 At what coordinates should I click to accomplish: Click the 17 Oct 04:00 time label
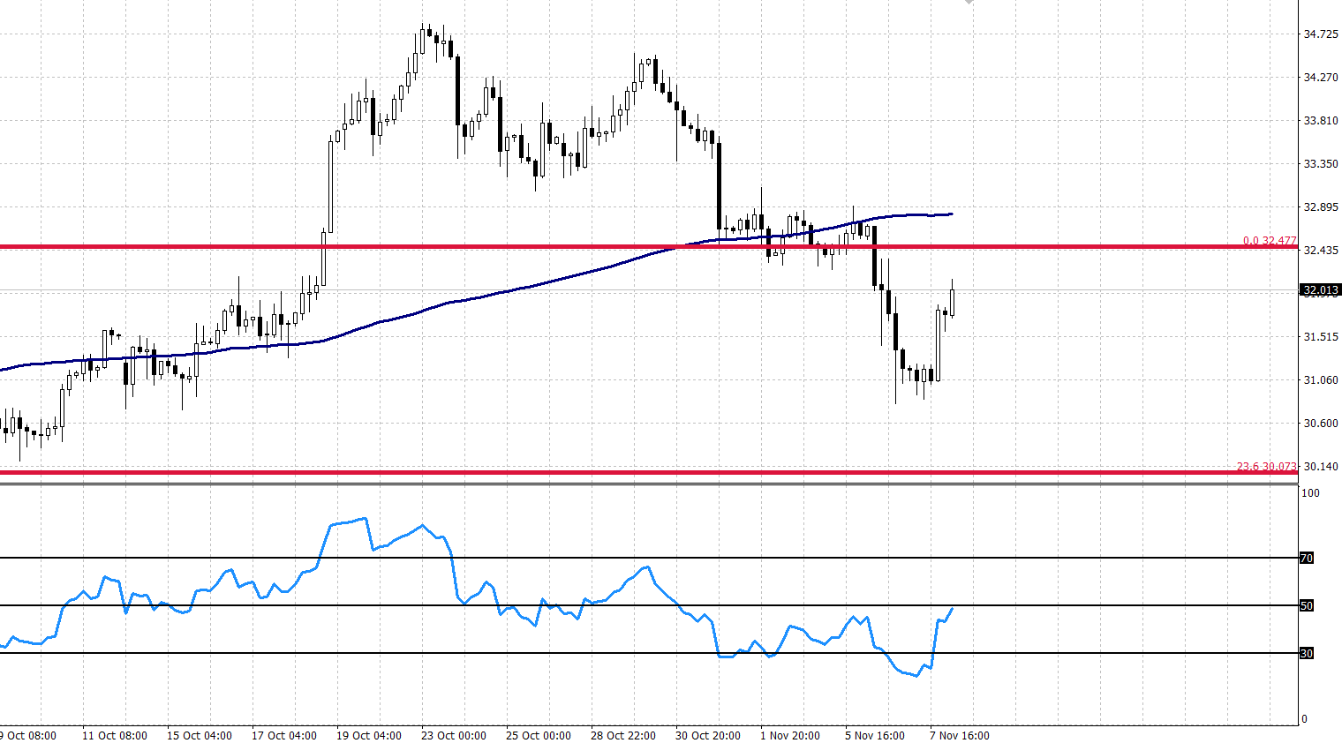tap(284, 736)
